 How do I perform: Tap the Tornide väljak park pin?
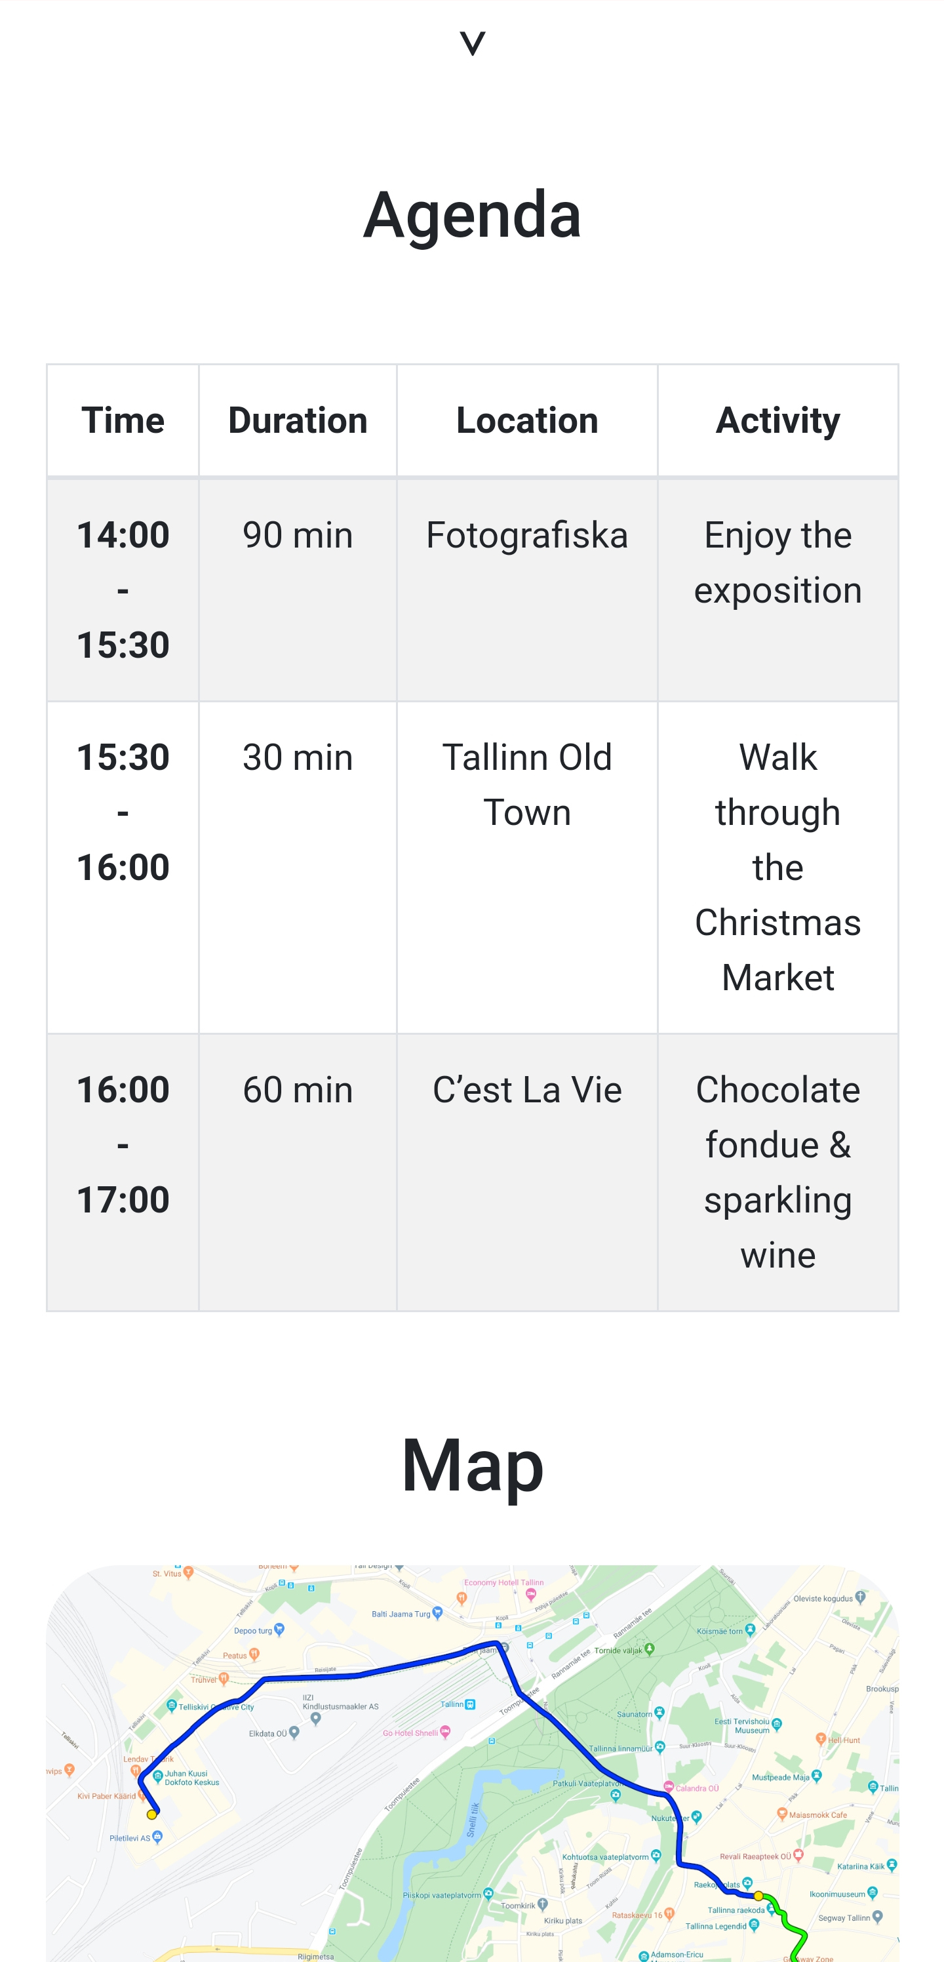coord(650,1648)
